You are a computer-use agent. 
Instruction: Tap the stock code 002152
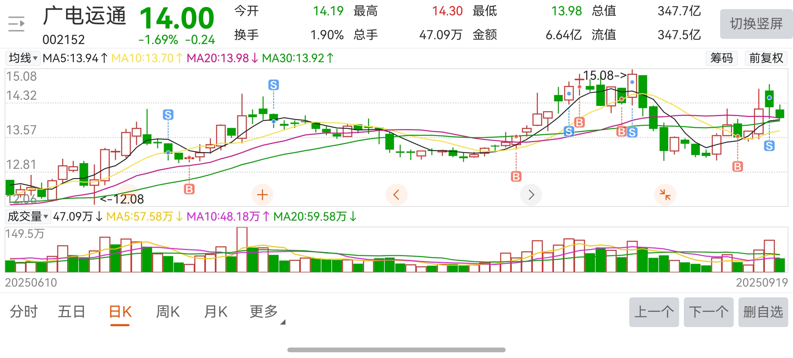pyautogui.click(x=63, y=40)
